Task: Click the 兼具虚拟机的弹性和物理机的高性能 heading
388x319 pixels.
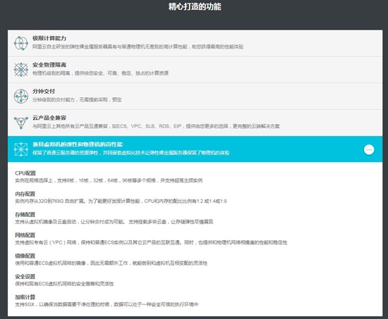Action: tap(78, 144)
